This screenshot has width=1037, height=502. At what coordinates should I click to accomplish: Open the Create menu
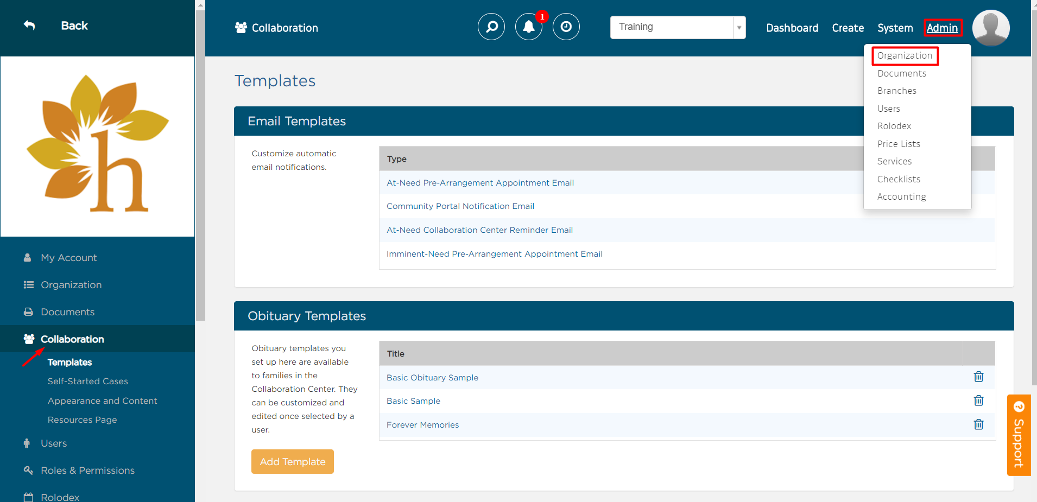(x=848, y=28)
